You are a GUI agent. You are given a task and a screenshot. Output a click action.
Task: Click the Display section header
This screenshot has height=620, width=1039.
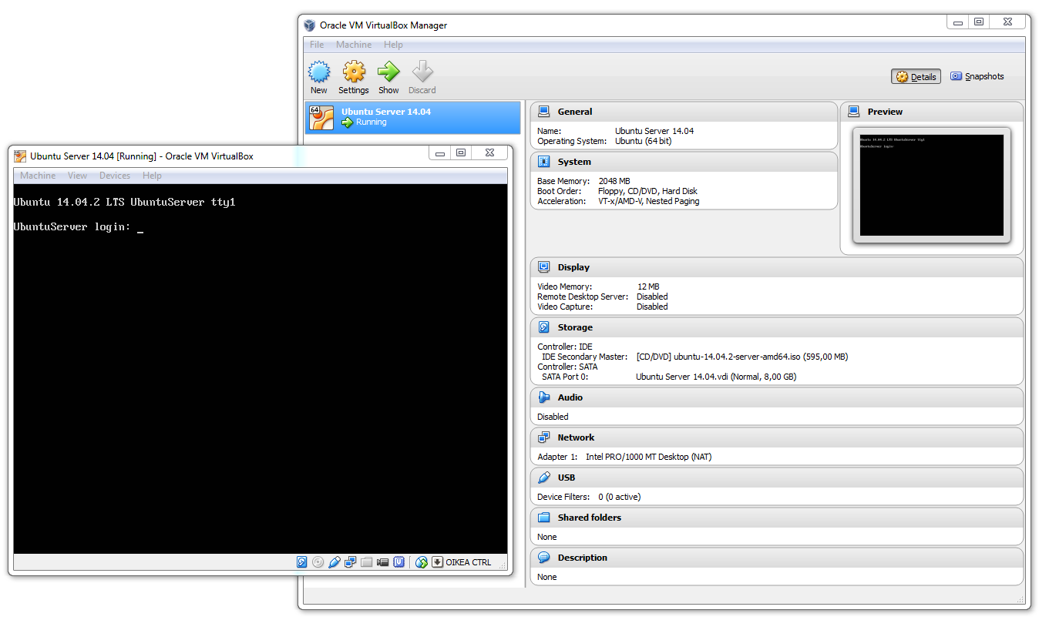coord(777,267)
